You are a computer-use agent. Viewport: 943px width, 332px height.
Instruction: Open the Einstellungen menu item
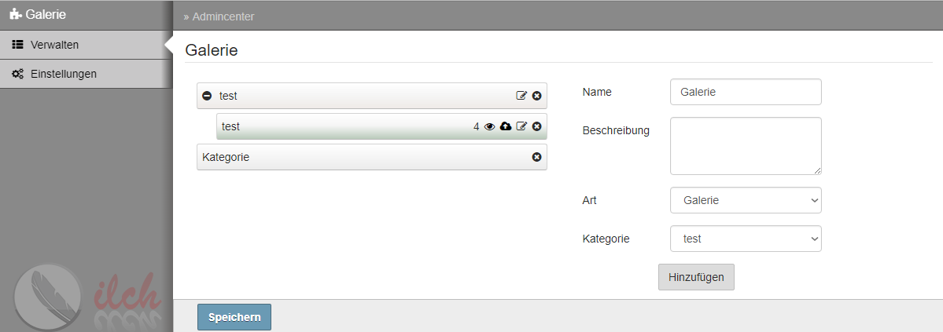[86, 75]
